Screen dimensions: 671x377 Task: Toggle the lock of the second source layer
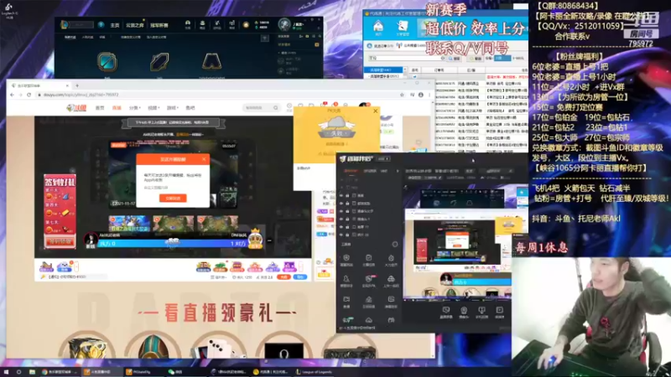(x=347, y=203)
